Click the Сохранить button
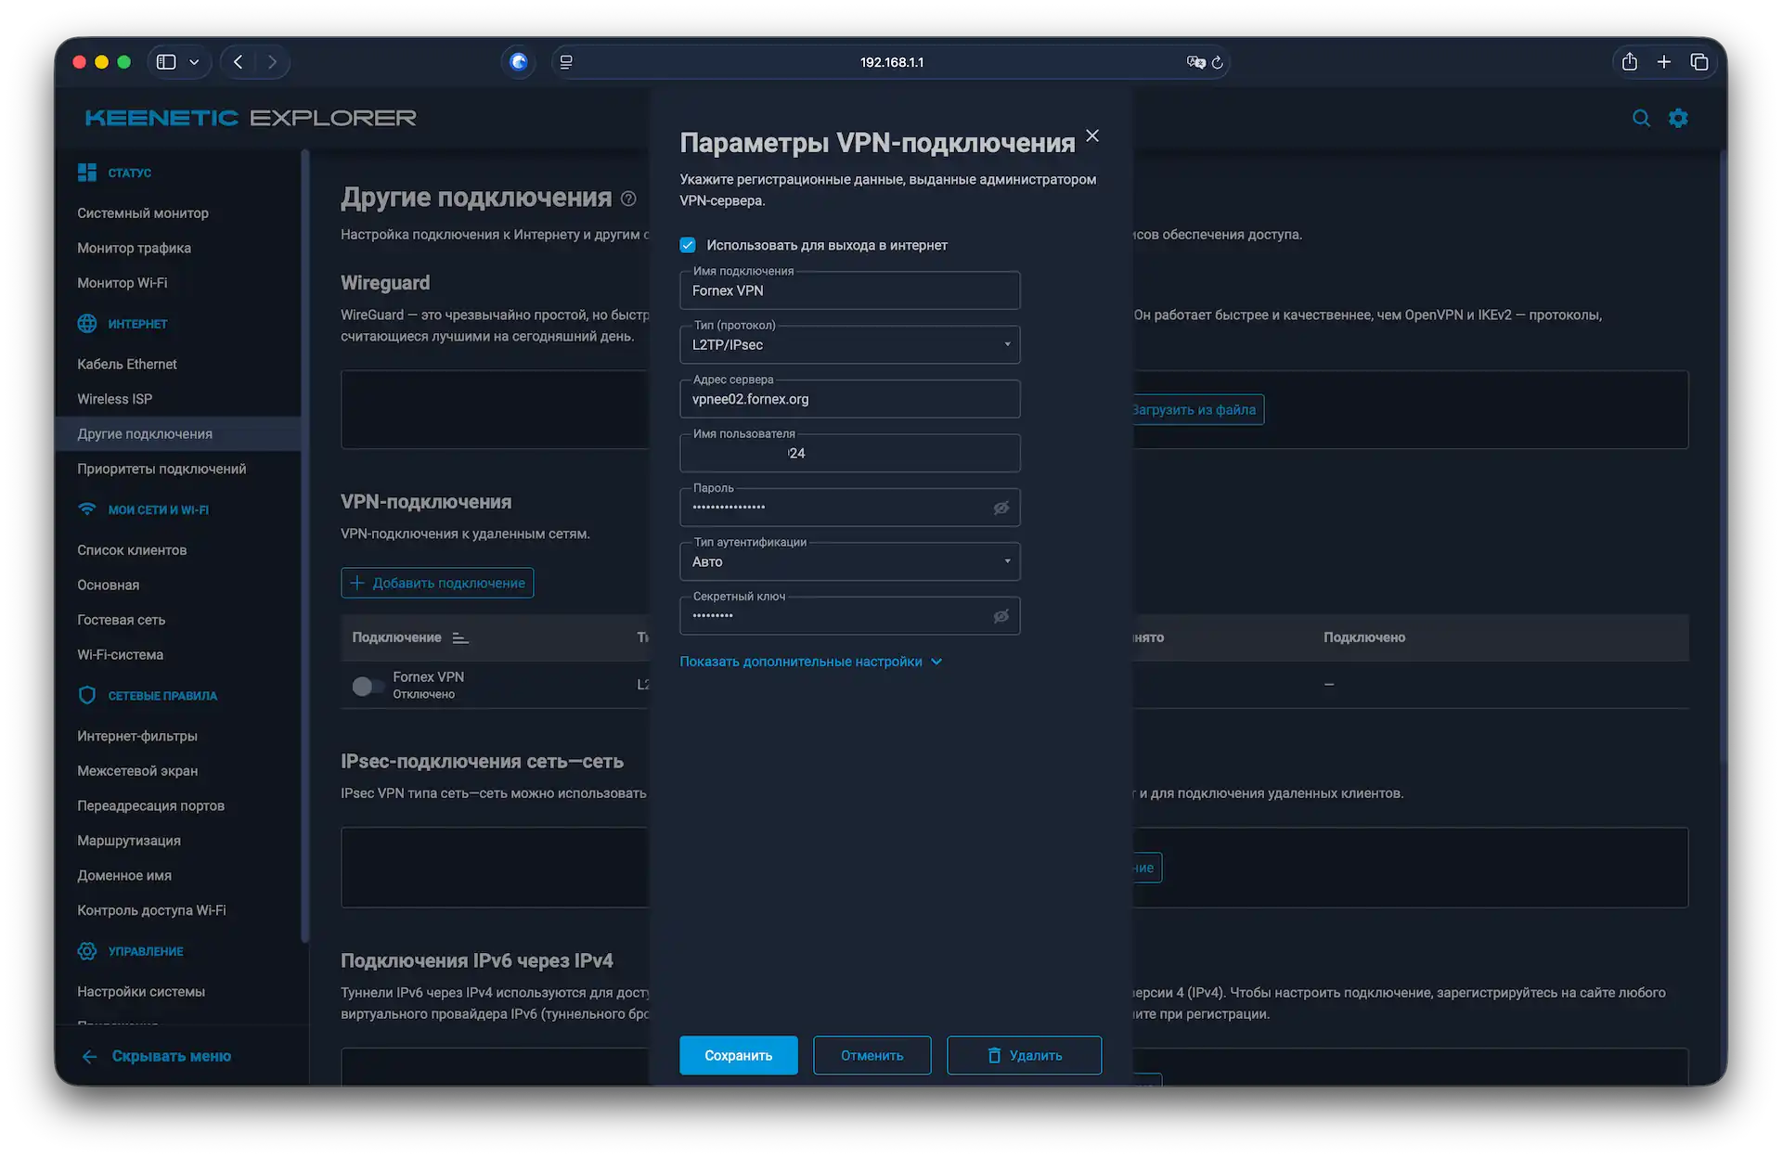Image resolution: width=1782 pixels, height=1158 pixels. 738,1055
